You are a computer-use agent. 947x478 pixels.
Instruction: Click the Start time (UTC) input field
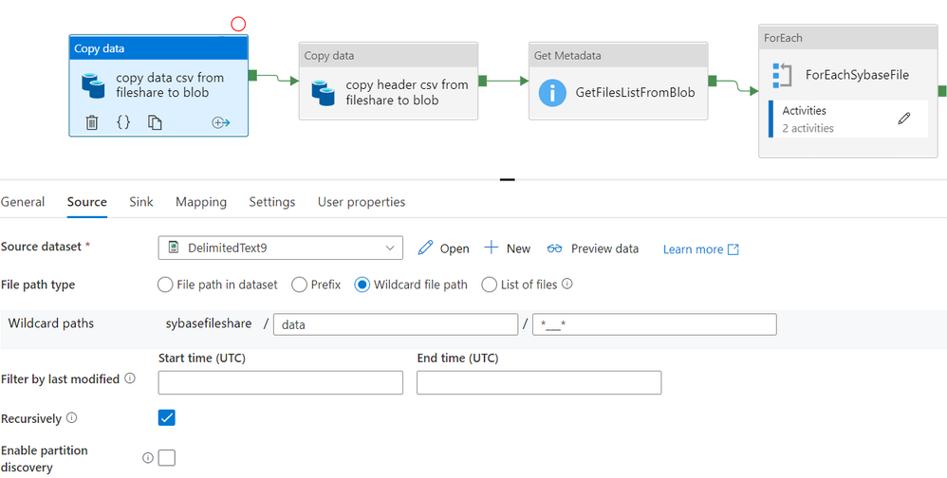click(x=280, y=382)
